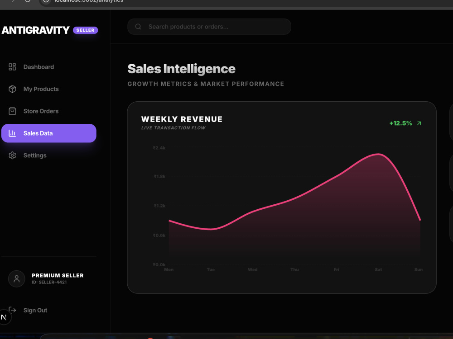
Task: Click the Sat peak on revenue curve
Action: (378, 154)
